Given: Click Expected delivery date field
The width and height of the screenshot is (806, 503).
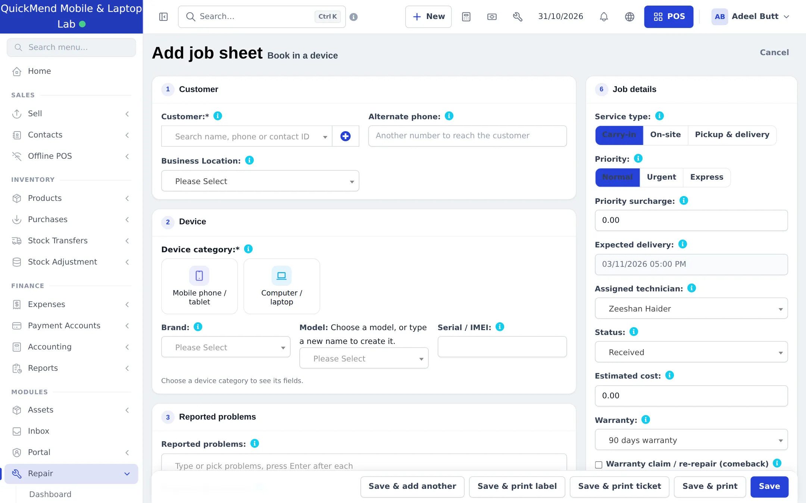Looking at the screenshot, I should click(x=691, y=264).
